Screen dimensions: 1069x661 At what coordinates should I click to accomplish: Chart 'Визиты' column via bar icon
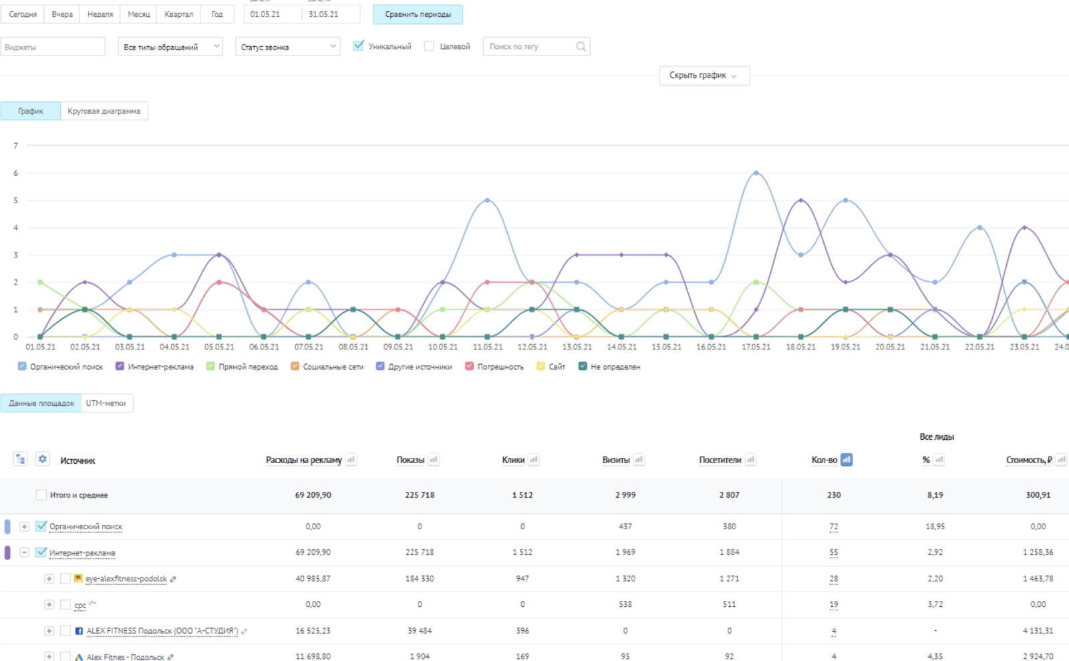639,460
